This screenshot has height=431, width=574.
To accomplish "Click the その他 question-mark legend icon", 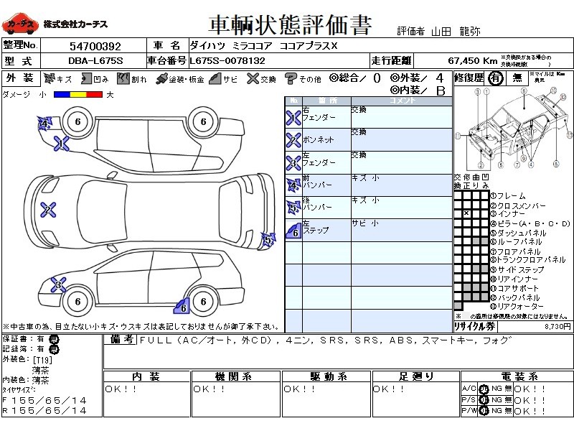I will tap(291, 78).
